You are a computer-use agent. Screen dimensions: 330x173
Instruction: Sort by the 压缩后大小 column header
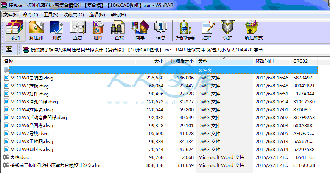(x=181, y=61)
